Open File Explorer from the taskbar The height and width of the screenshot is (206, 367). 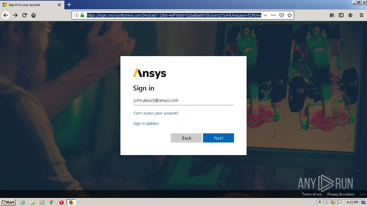click(32, 202)
